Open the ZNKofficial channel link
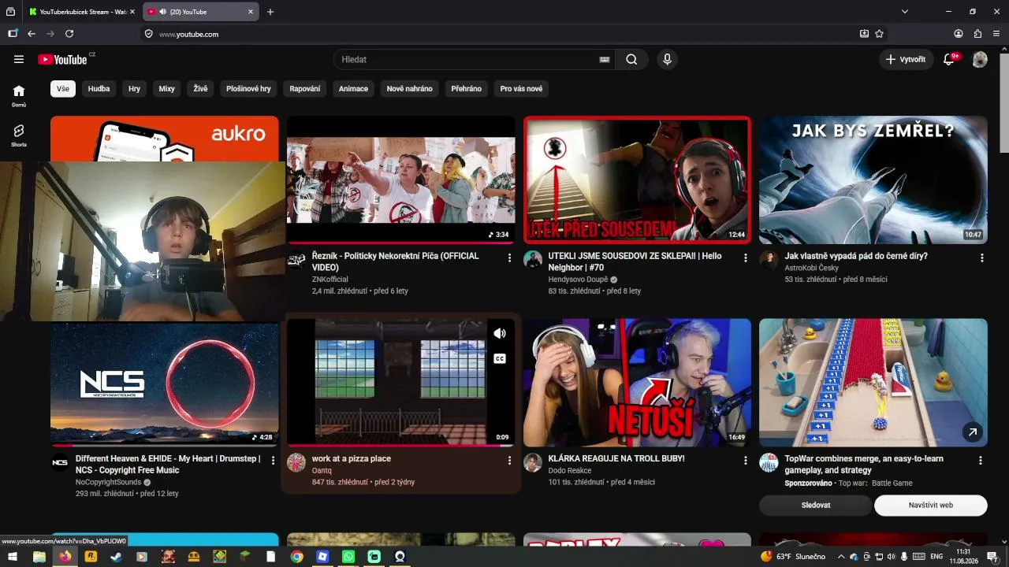 pos(330,280)
